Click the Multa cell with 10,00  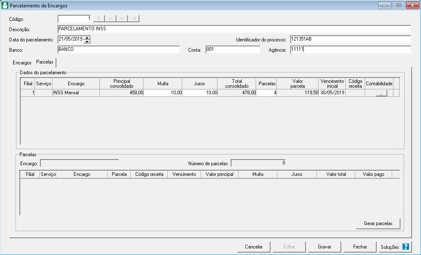[163, 93]
